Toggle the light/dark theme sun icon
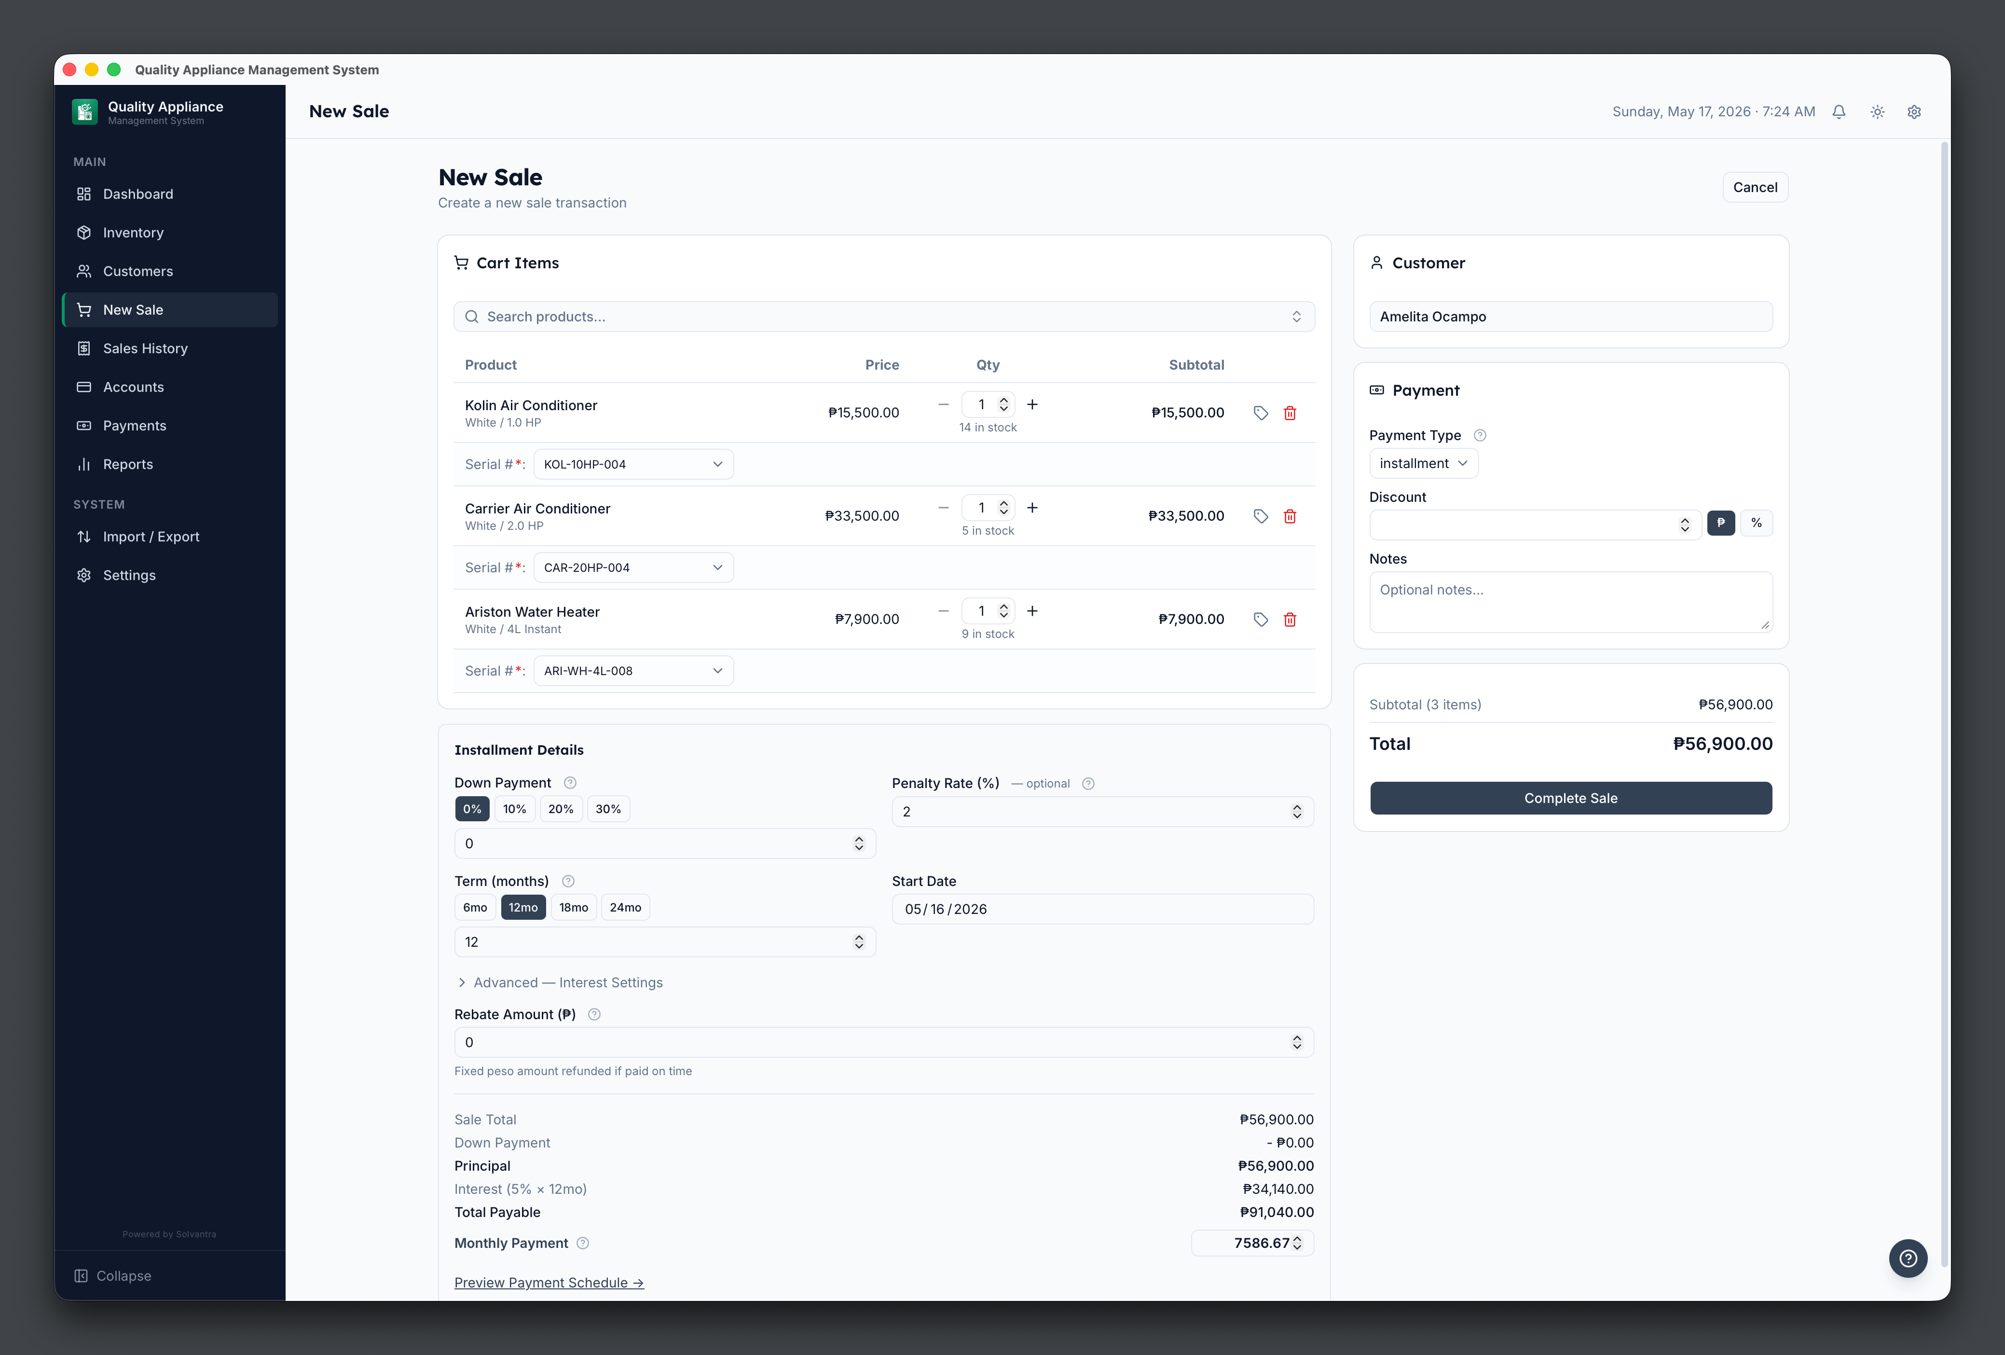This screenshot has width=2005, height=1355. pyautogui.click(x=1877, y=111)
